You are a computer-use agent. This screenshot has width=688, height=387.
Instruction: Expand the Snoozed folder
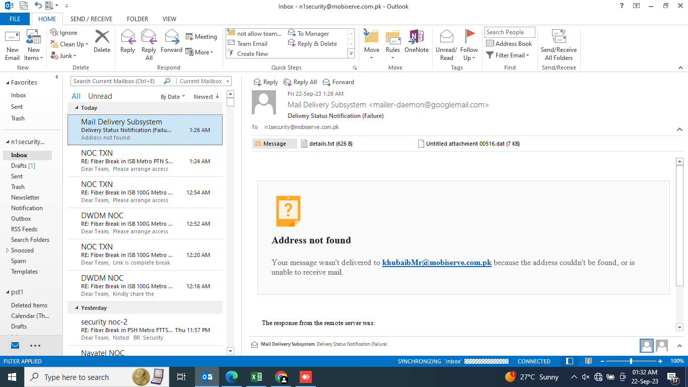point(7,250)
